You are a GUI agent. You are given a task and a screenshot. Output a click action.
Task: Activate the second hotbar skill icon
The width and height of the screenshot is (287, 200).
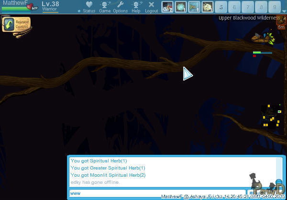(x=181, y=7)
